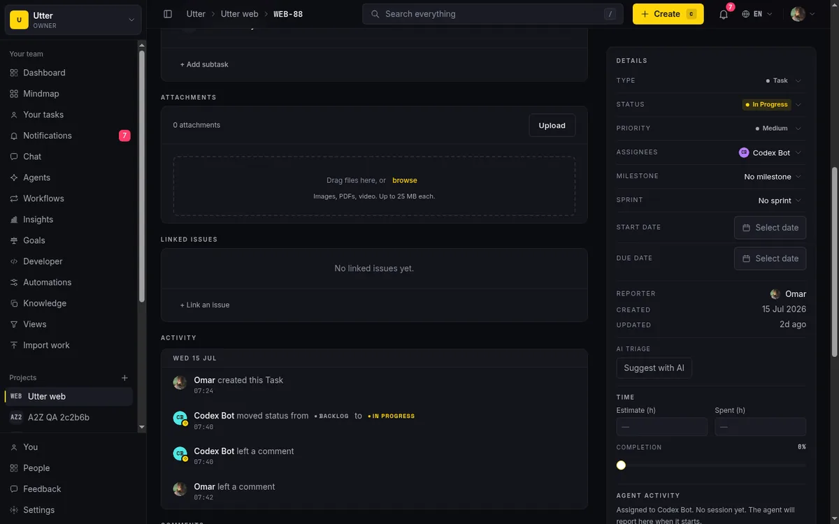Click 'Omar left a comment' activity entry
The height and width of the screenshot is (524, 839).
point(234,486)
